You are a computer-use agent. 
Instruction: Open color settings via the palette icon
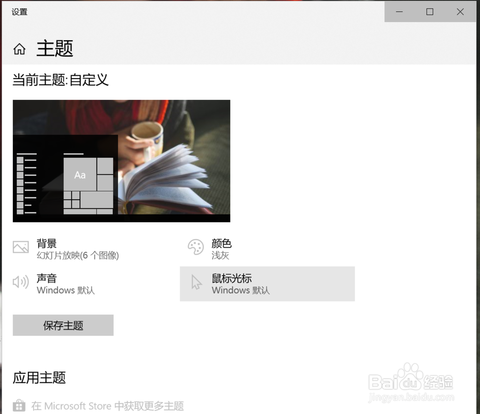coord(196,247)
